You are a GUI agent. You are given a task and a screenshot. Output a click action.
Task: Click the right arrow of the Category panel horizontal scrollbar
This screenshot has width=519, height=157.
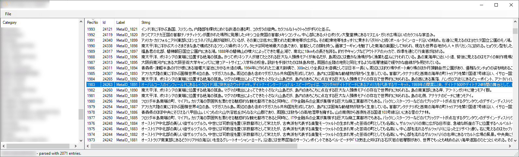pos(76,146)
